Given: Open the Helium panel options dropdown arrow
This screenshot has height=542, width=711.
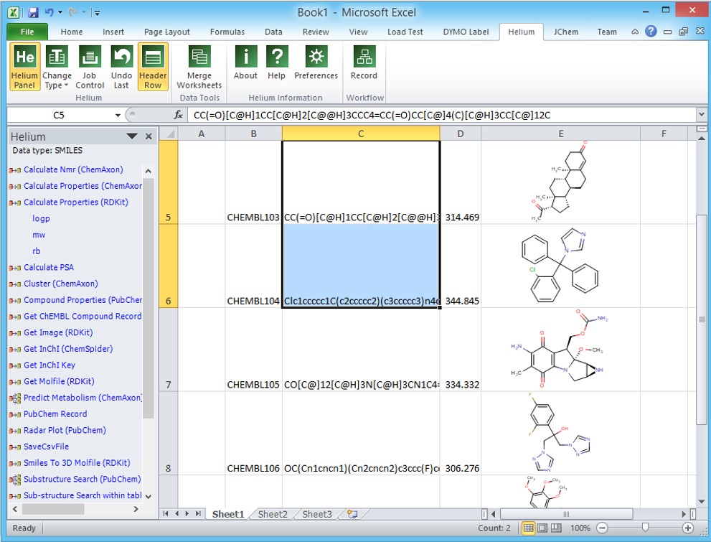Looking at the screenshot, I should [132, 136].
